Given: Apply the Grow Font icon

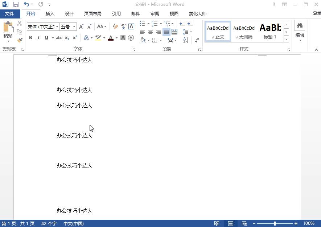Looking at the screenshot, I should (x=81, y=26).
